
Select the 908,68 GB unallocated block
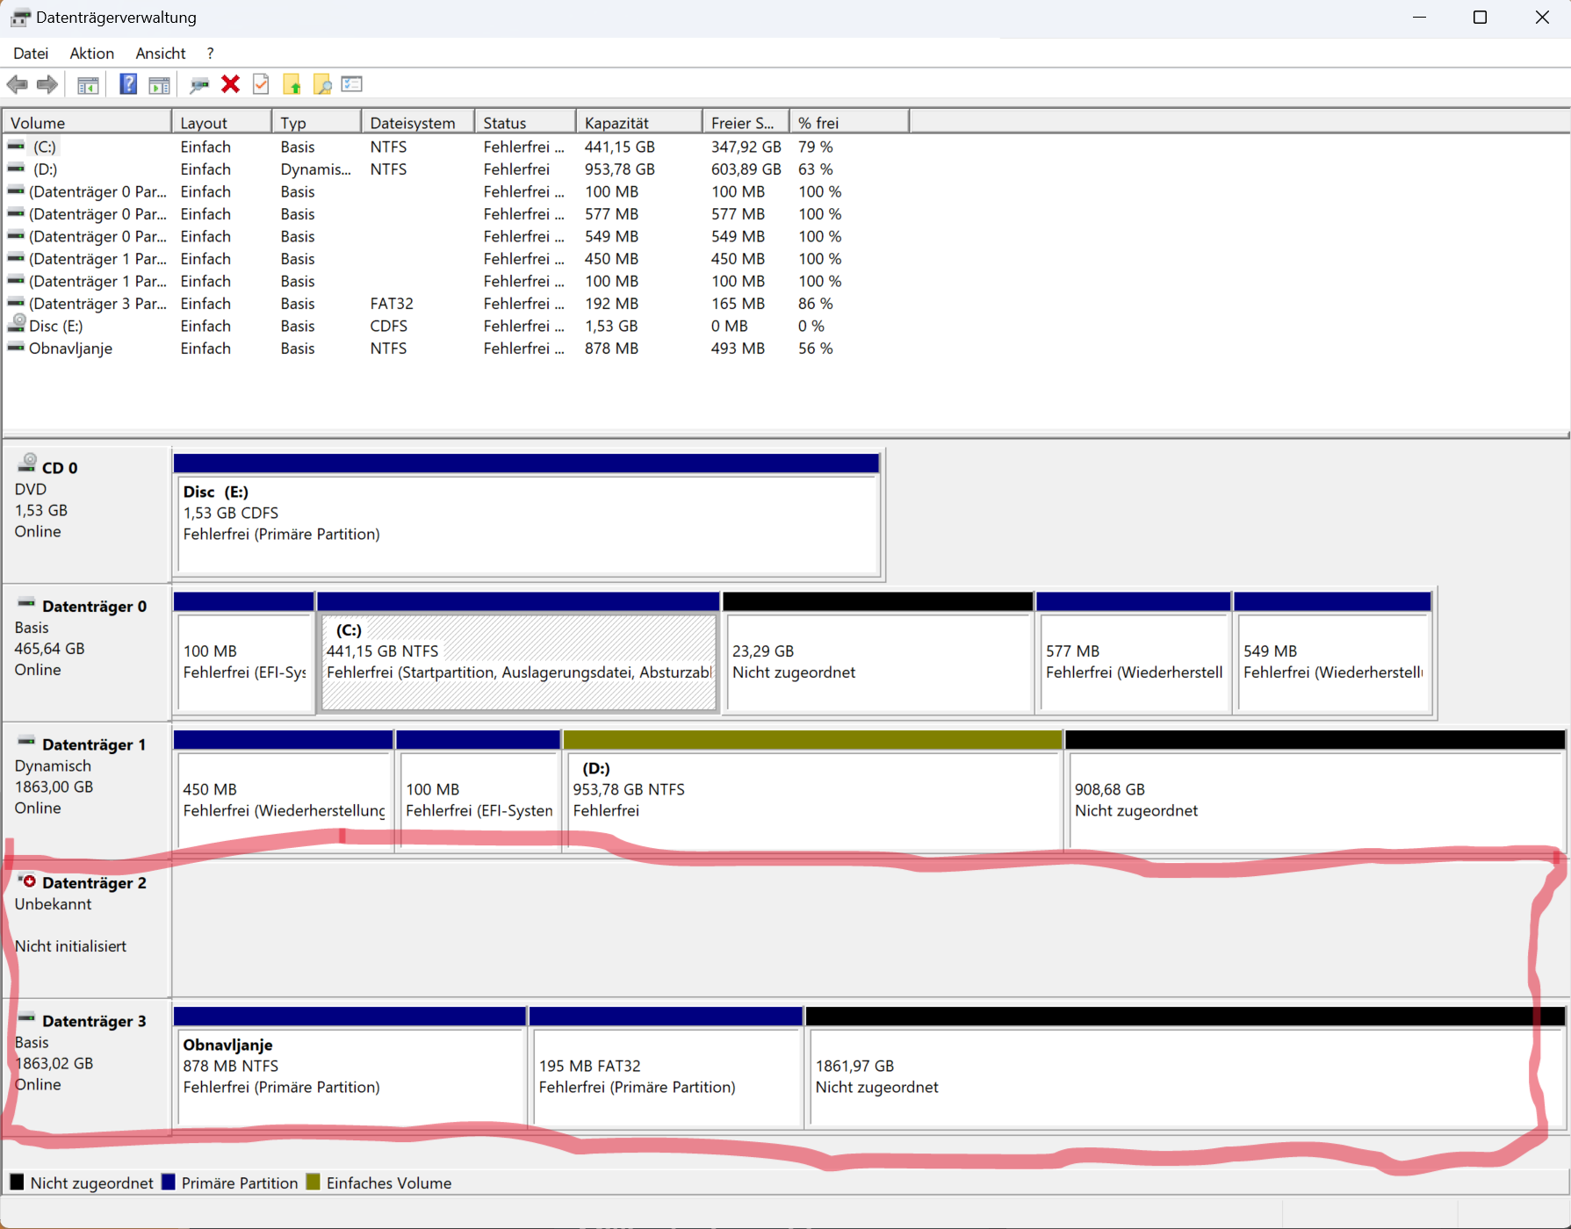tap(1315, 790)
